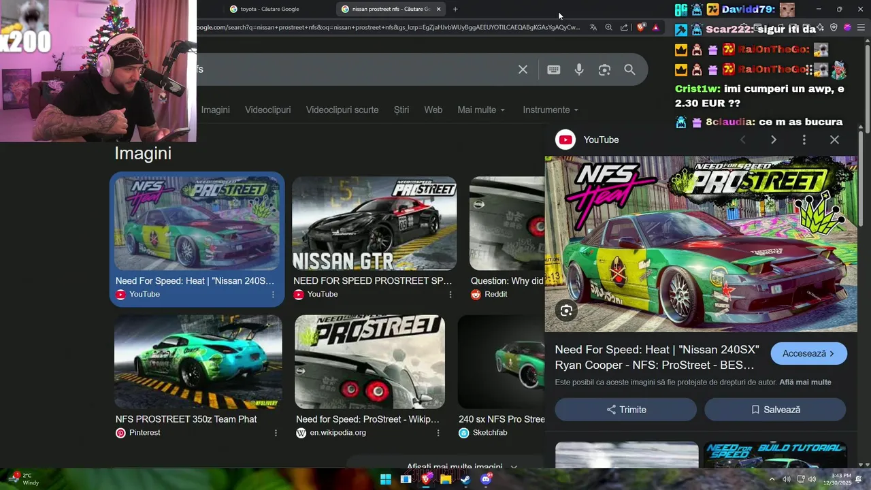The width and height of the screenshot is (871, 490).
Task: Click the YouTube logo in preview header
Action: 565,140
